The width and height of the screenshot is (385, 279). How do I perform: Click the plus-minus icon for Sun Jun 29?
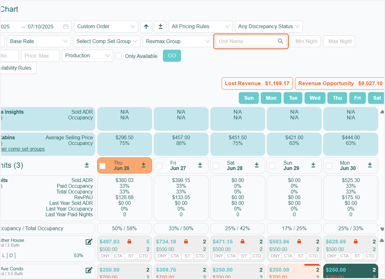pyautogui.click(x=313, y=165)
